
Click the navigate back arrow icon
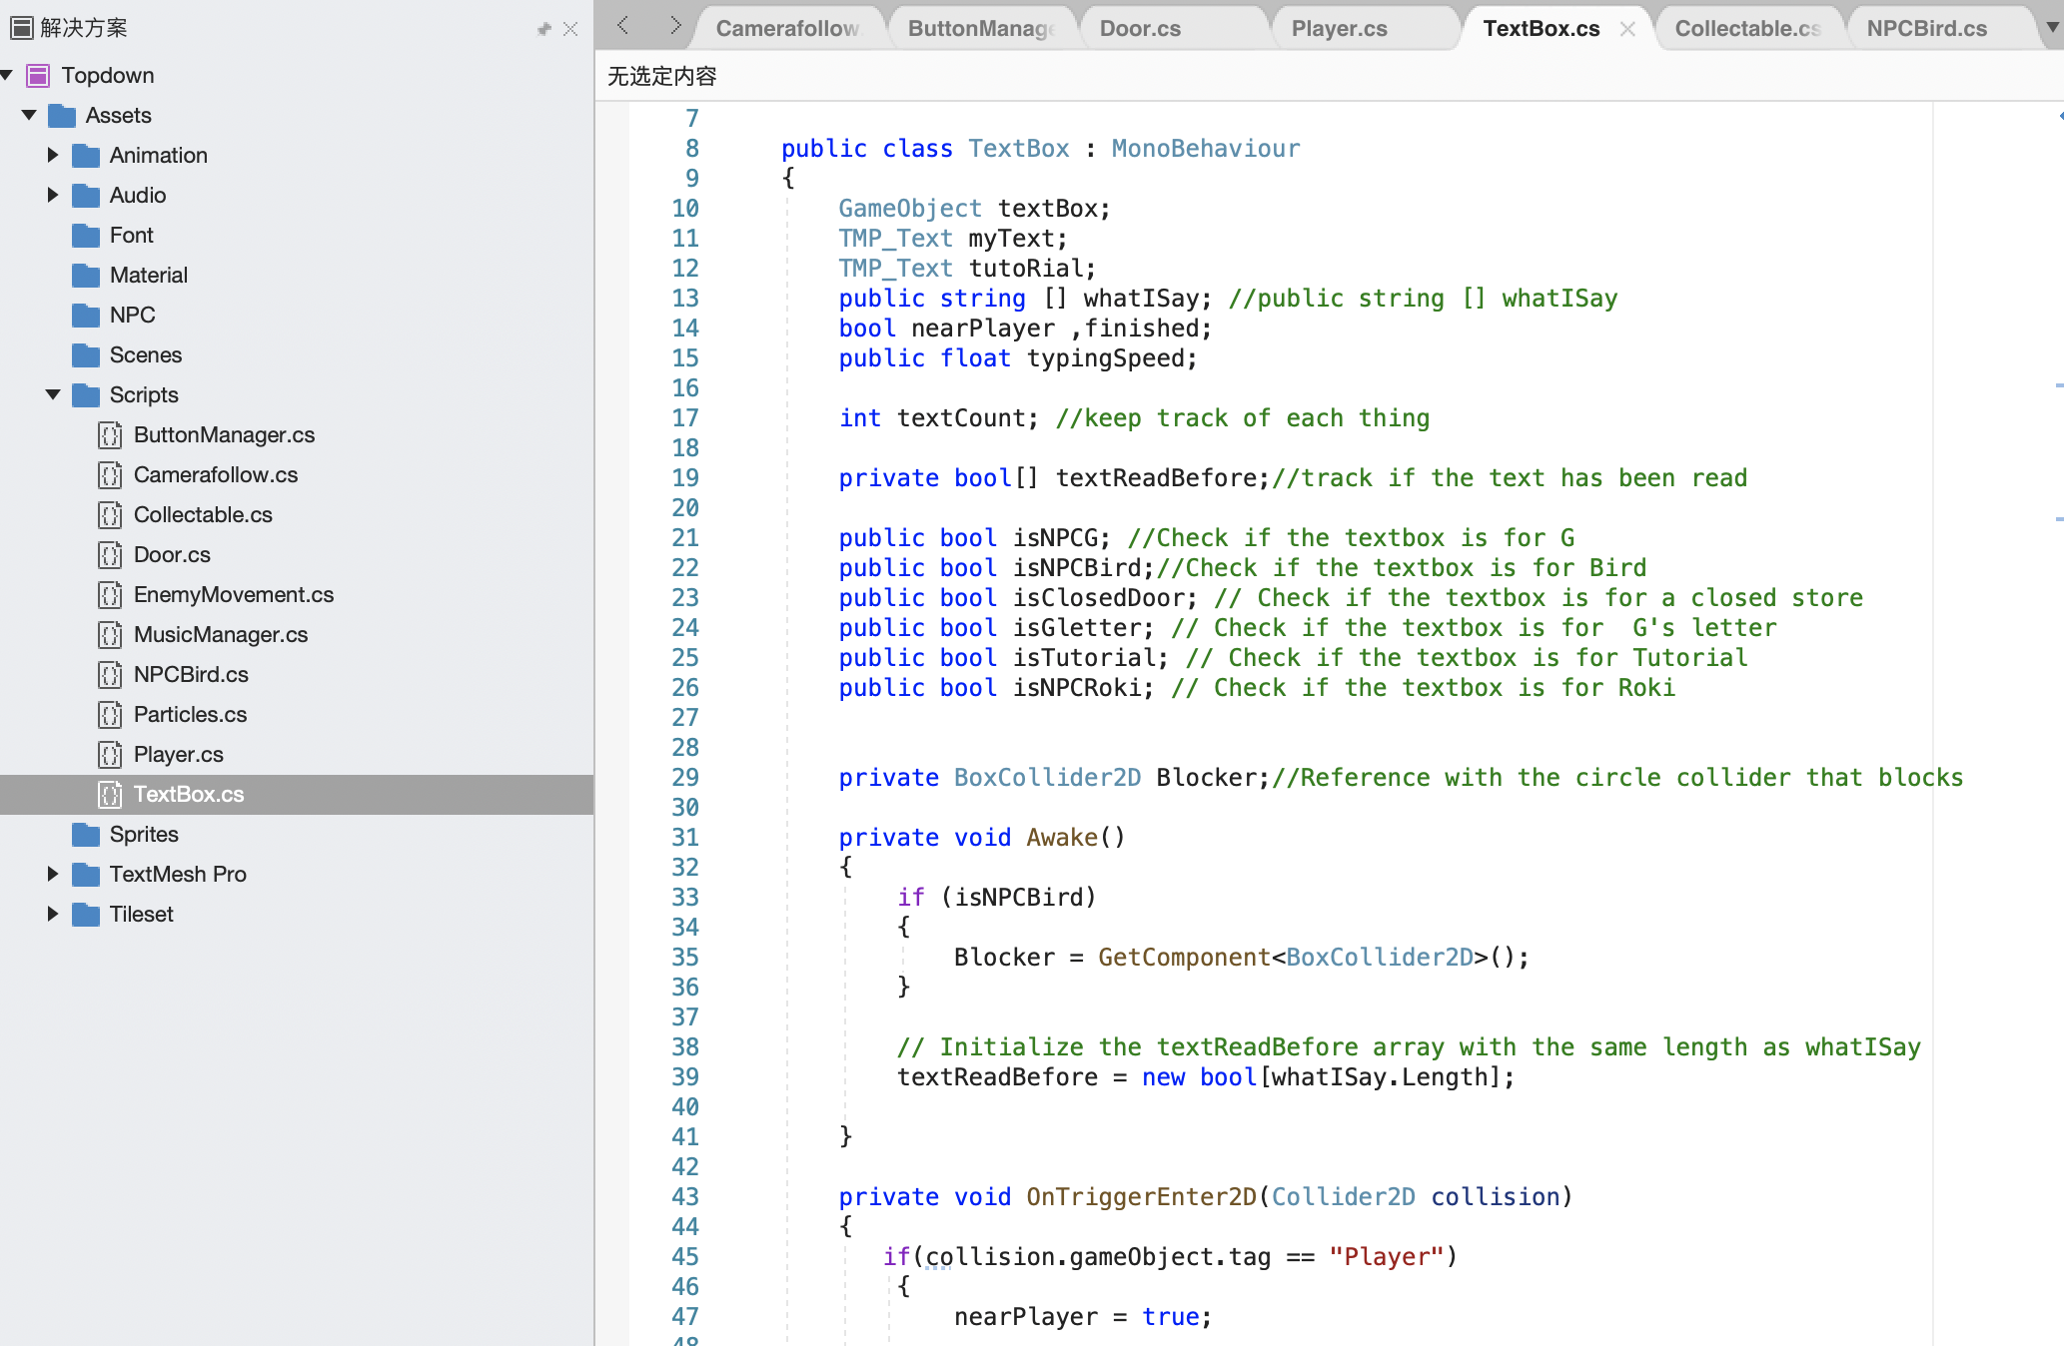click(623, 26)
